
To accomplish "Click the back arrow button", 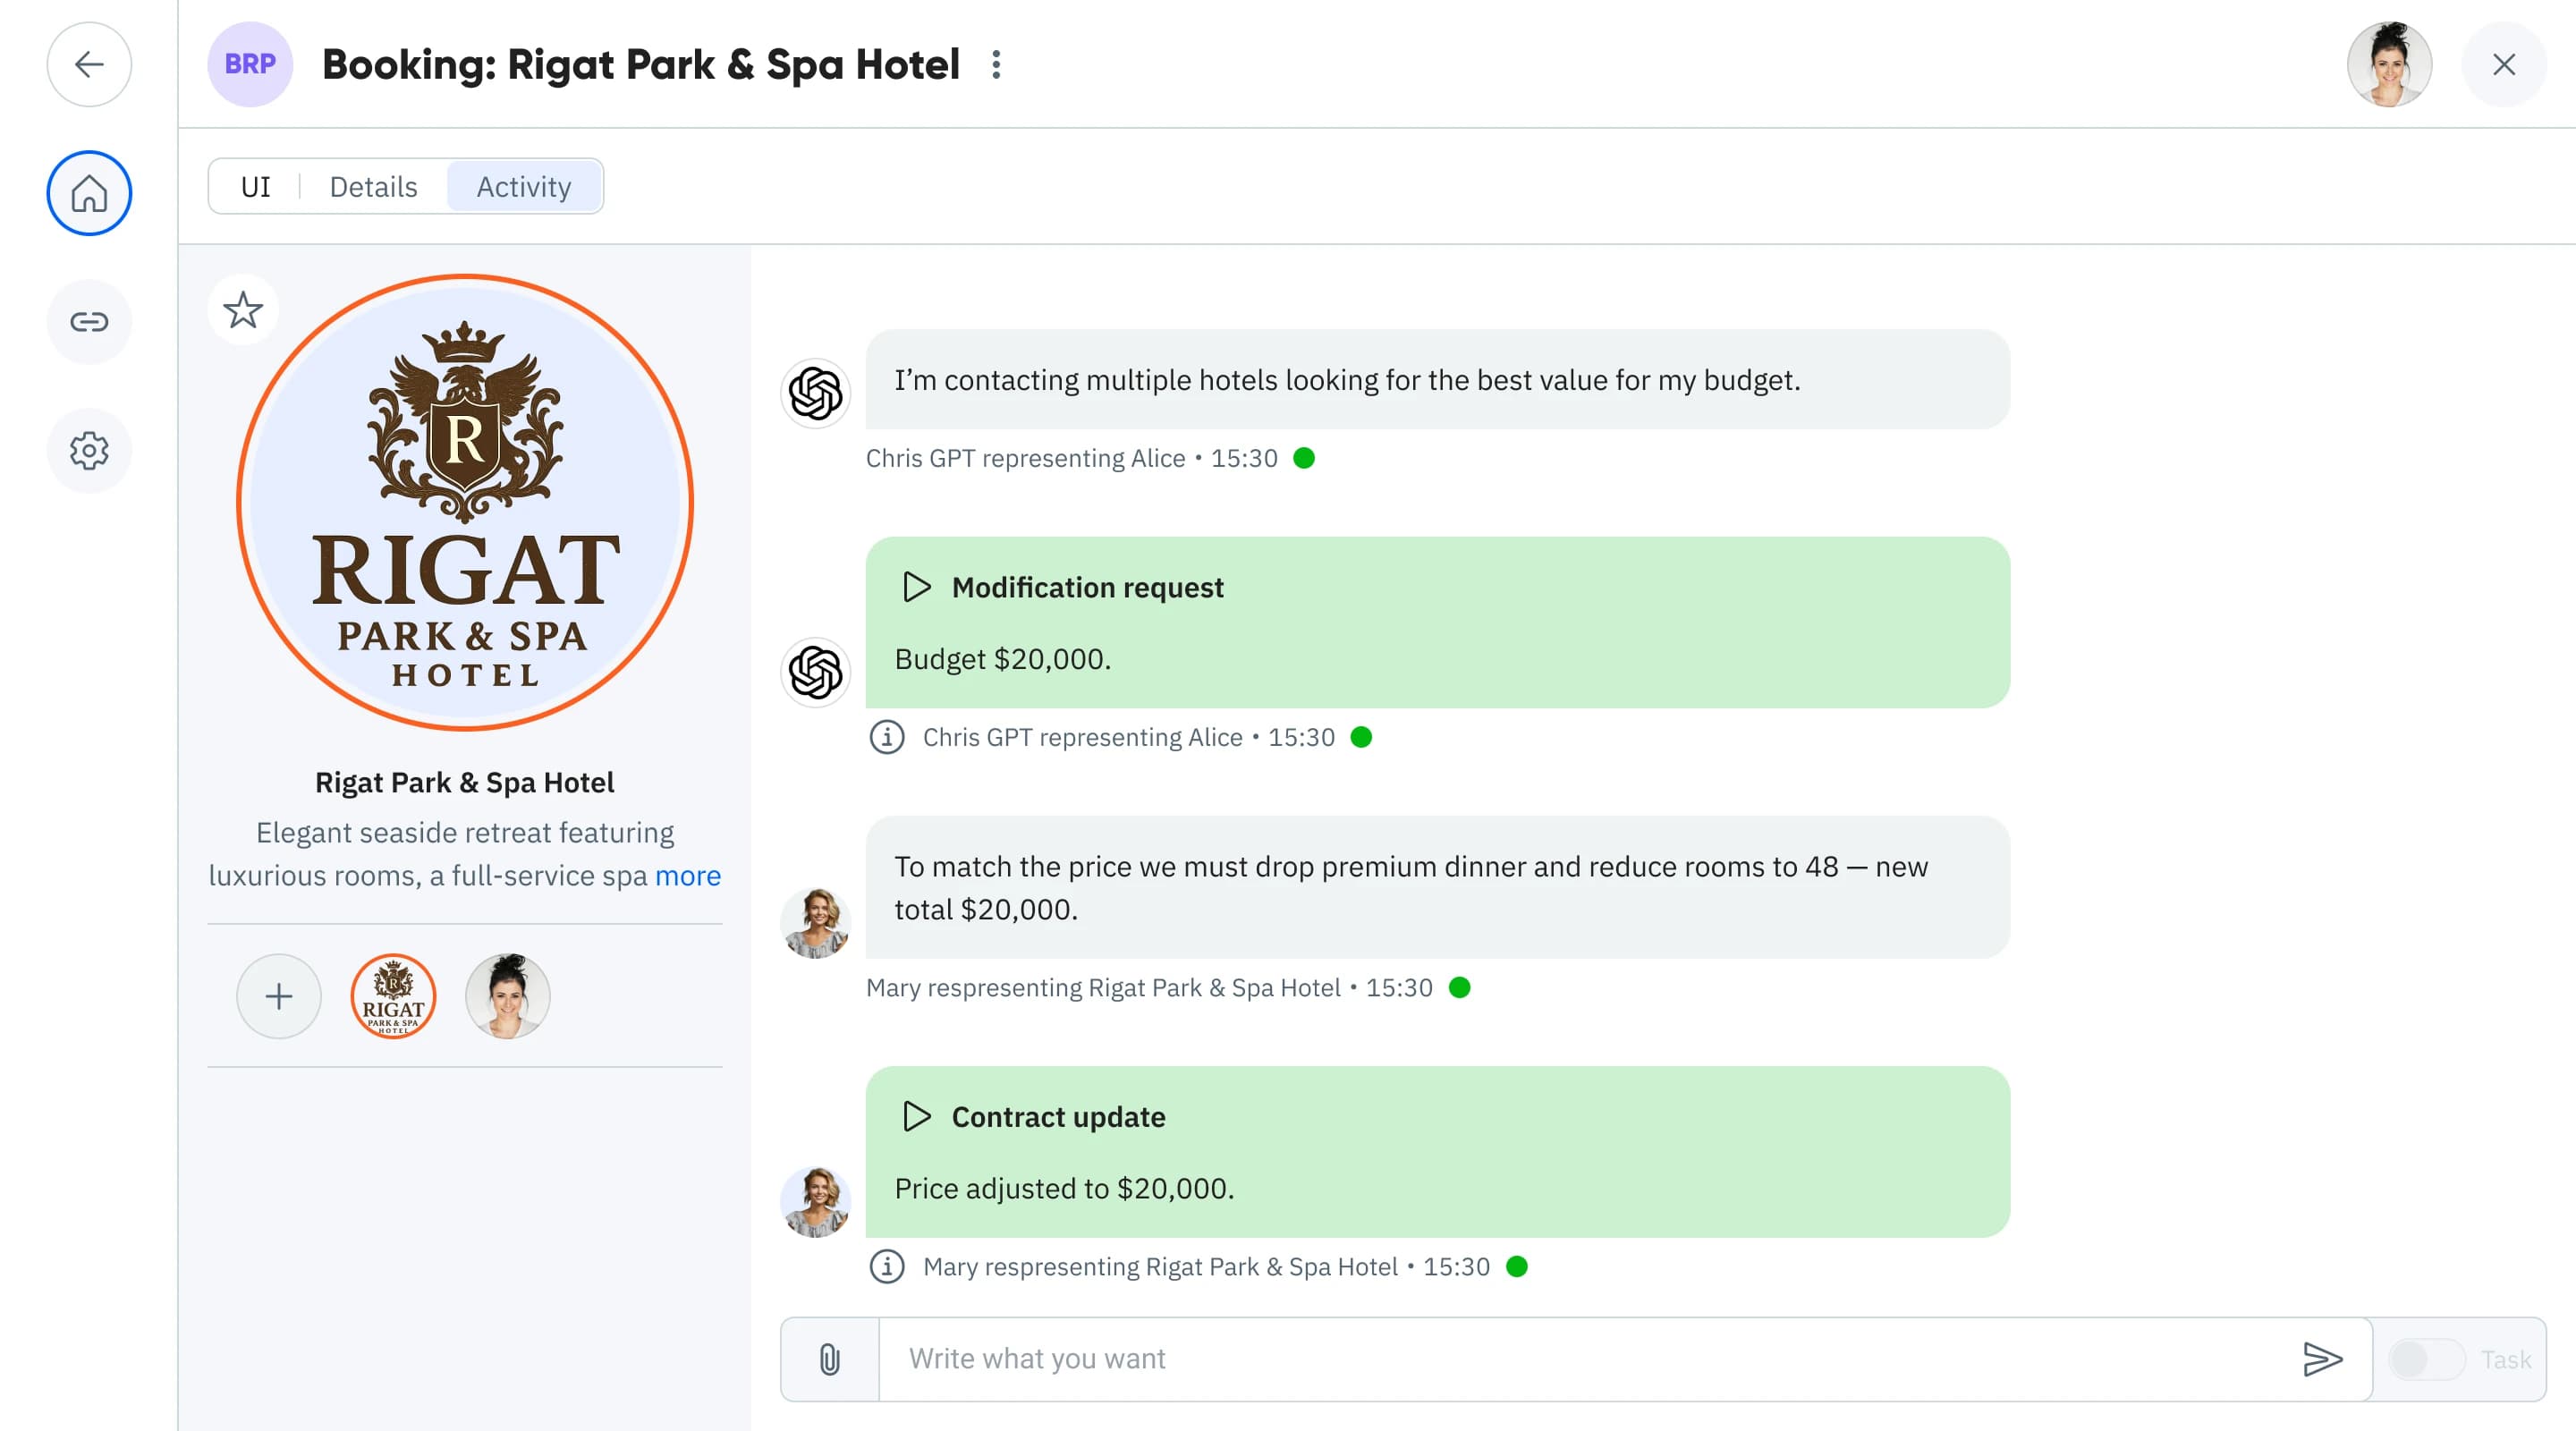I will (89, 65).
